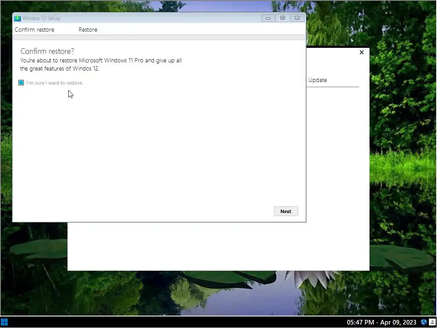Click the "I'm sure I want to restore." label
The width and height of the screenshot is (437, 328).
(55, 83)
